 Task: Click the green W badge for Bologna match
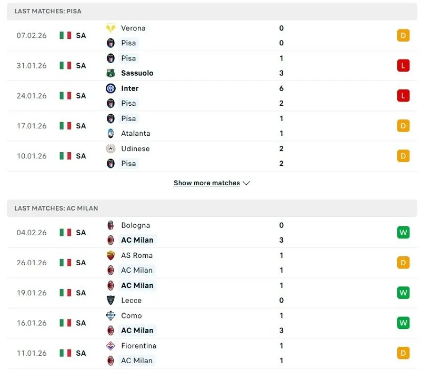[403, 233]
